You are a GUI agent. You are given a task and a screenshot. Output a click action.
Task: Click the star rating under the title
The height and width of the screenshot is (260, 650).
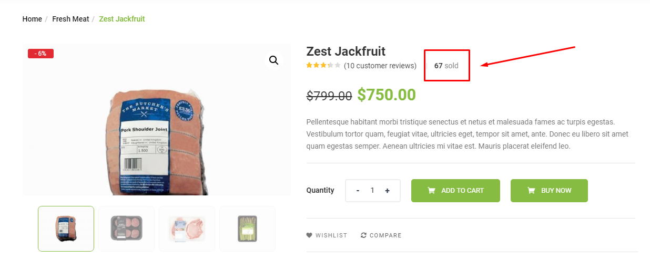323,66
